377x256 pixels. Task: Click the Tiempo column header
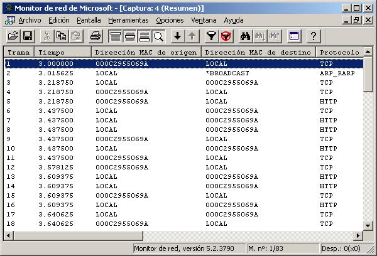coord(63,52)
